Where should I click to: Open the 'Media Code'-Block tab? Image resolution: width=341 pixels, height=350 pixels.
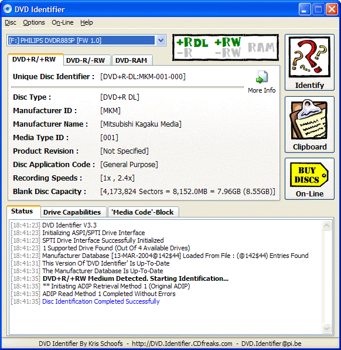(x=143, y=212)
